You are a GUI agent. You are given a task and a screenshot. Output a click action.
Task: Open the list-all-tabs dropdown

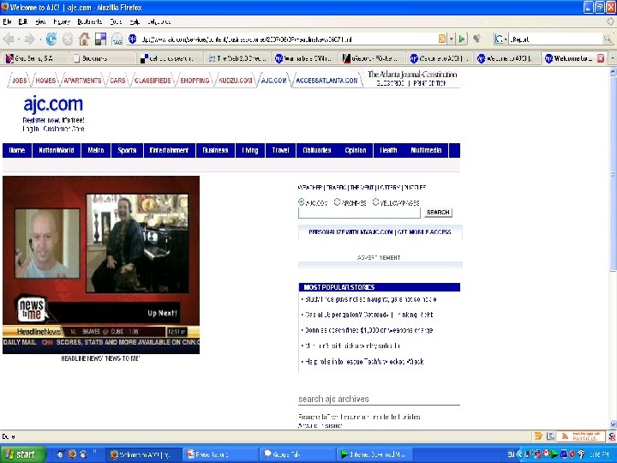(612, 58)
